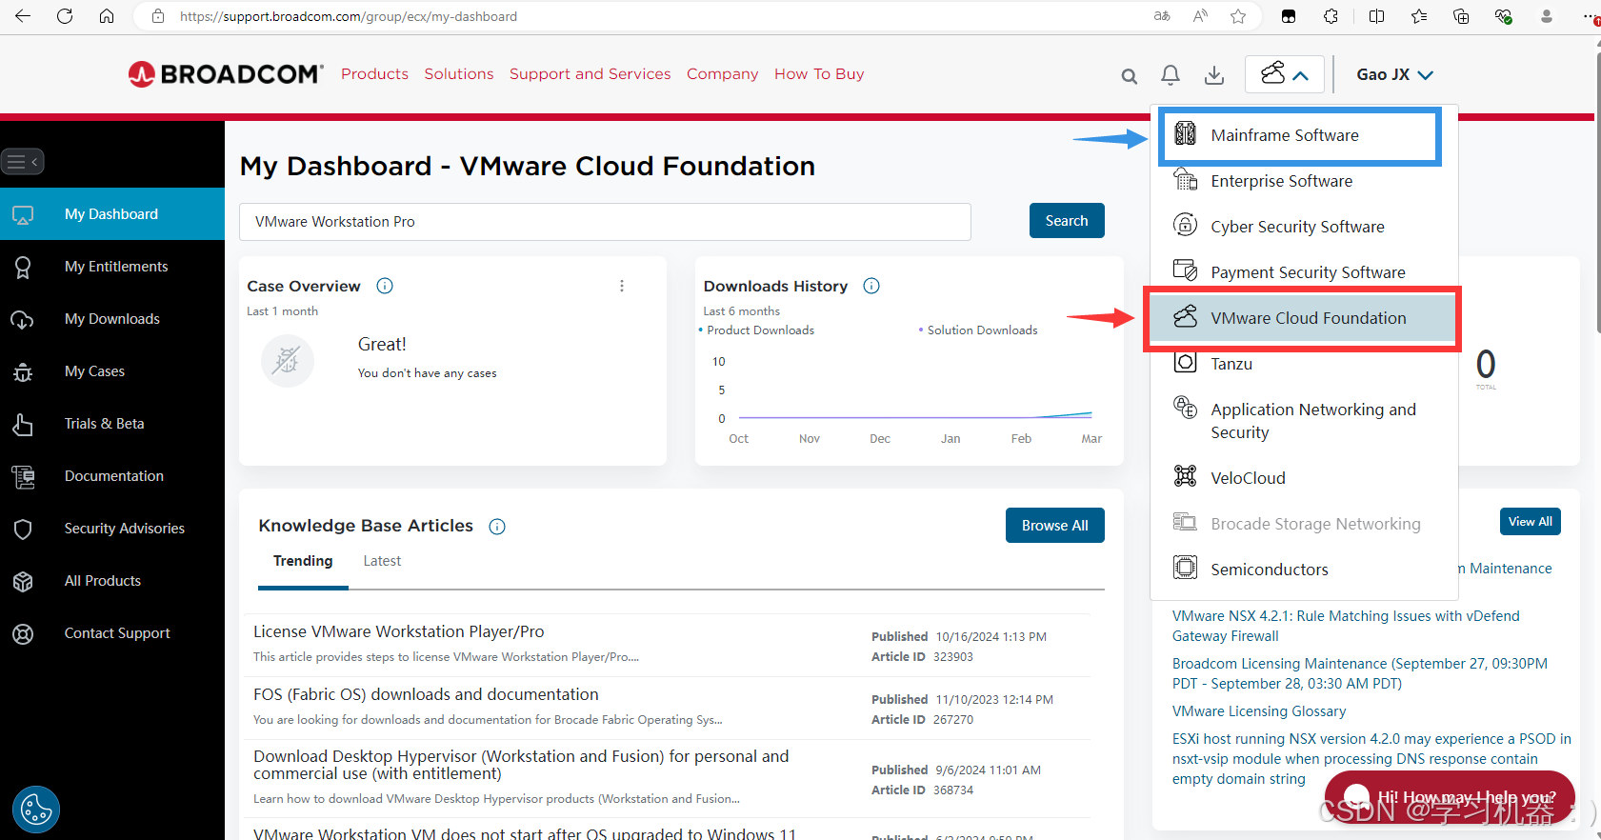Open My Downloads sidebar item
Viewport: 1601px width, 840px height.
tap(112, 319)
